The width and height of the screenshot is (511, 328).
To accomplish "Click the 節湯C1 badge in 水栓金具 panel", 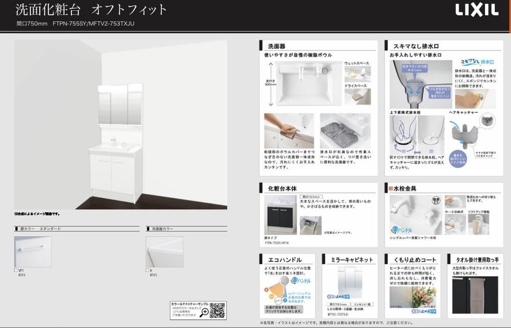I will 436,201.
